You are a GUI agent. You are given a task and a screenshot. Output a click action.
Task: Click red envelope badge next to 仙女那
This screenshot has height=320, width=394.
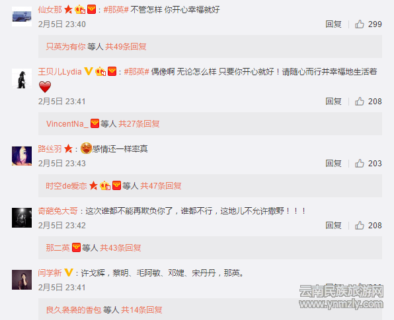(x=91, y=9)
